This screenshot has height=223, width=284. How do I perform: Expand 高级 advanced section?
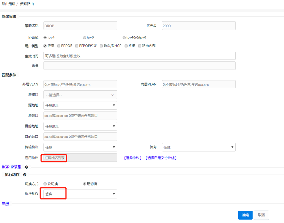coord(5,204)
